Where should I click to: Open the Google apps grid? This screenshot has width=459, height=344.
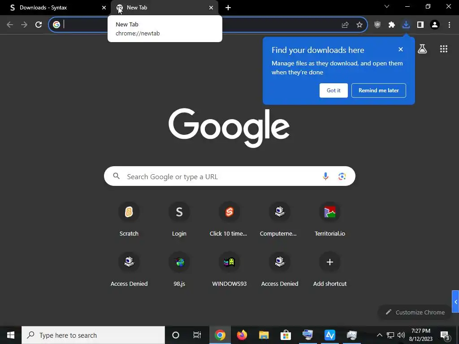(444, 49)
